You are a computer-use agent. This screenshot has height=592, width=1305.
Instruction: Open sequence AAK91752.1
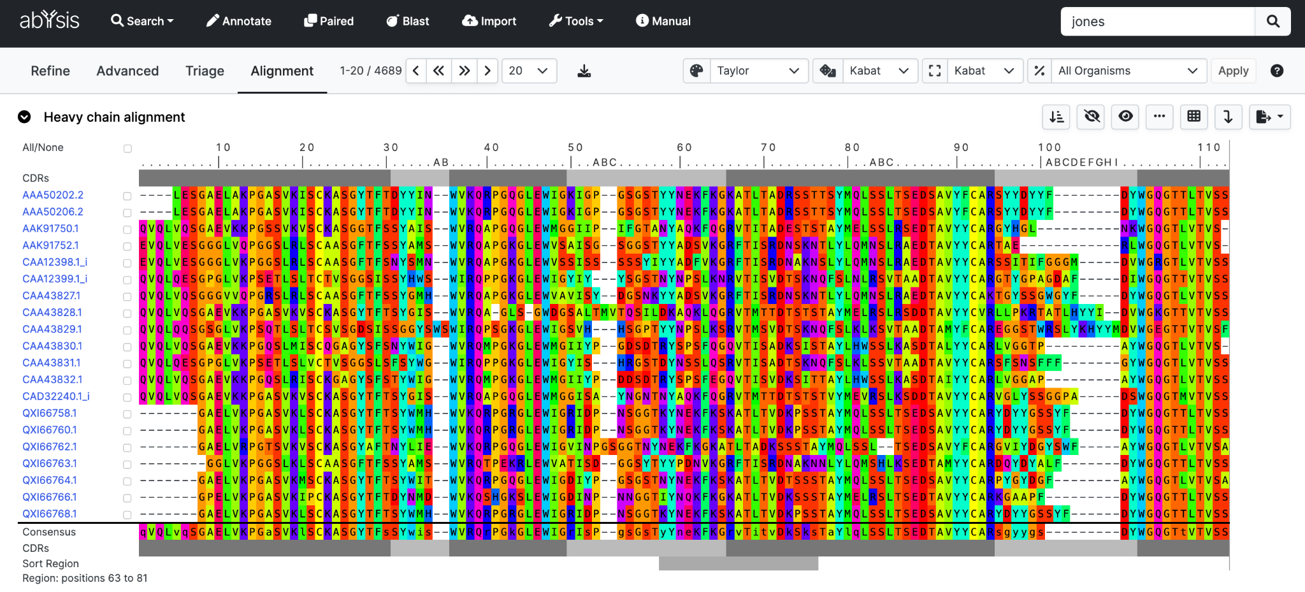(x=51, y=245)
